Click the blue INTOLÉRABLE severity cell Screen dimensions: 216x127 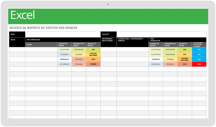[64, 64]
